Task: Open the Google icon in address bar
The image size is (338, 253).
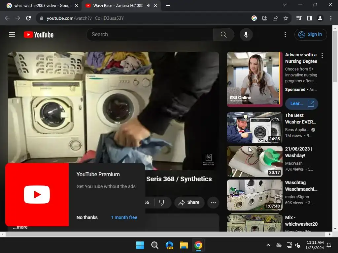Action: click(254, 18)
